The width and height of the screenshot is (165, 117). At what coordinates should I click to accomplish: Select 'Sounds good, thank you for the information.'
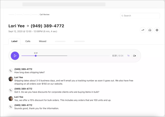click(x=37, y=108)
